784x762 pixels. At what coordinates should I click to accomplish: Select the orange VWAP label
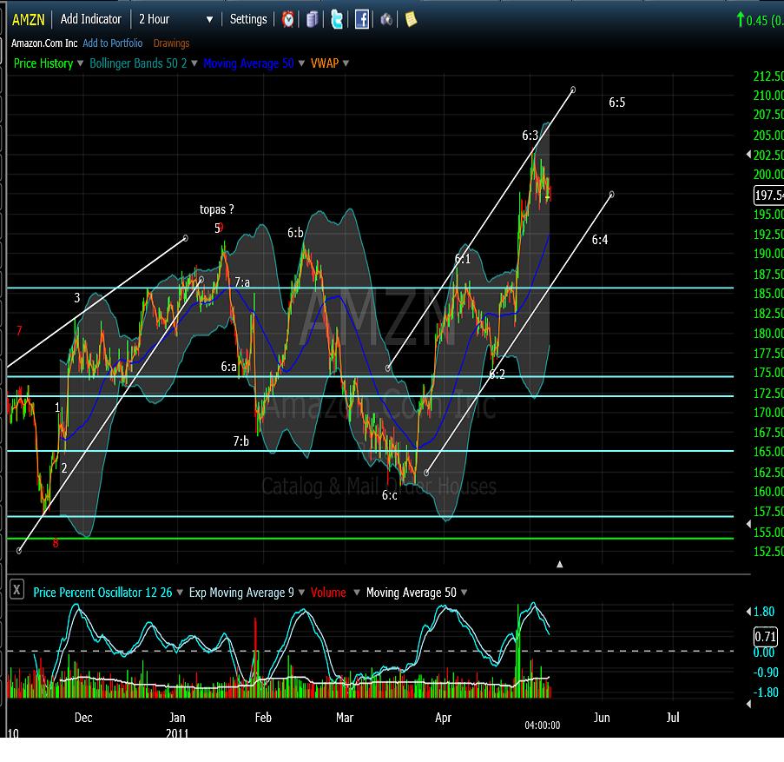tap(325, 63)
